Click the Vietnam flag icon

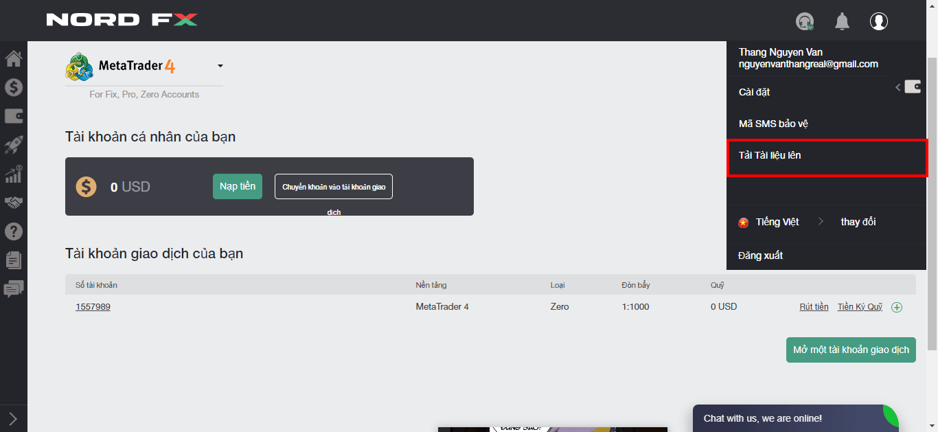click(743, 223)
